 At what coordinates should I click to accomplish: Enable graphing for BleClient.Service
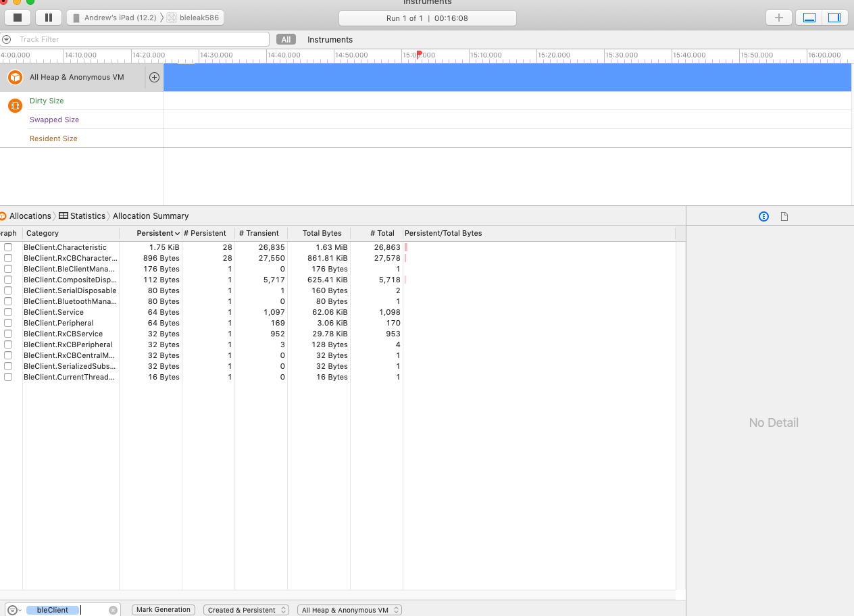[7, 312]
